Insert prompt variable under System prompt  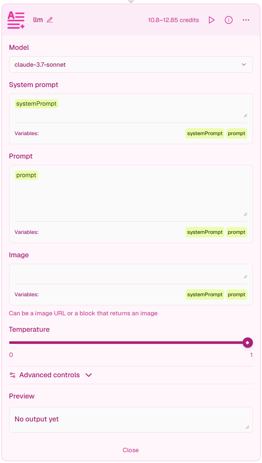point(236,133)
